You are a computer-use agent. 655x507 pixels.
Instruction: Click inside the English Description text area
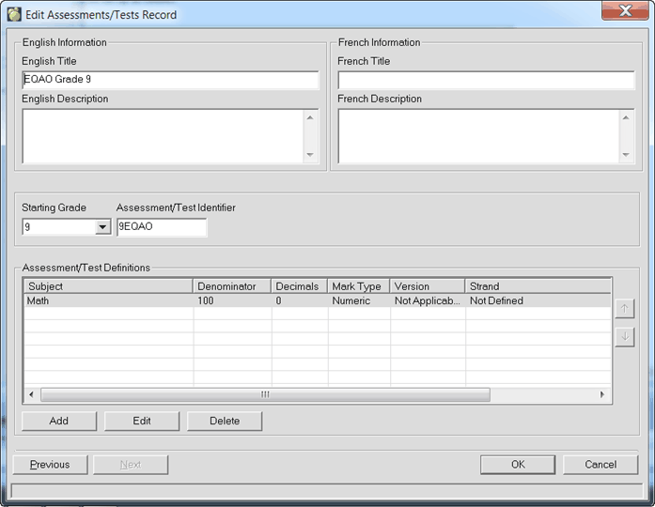pyautogui.click(x=162, y=136)
